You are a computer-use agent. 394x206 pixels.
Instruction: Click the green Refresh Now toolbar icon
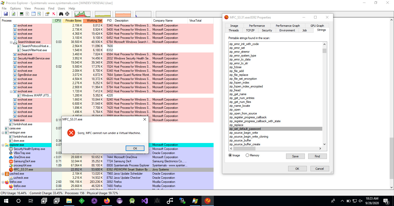point(13,14)
